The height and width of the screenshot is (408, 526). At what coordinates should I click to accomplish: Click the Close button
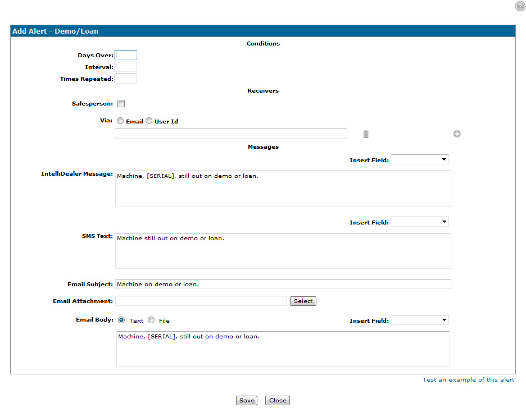coord(278,400)
